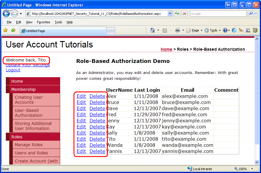Open the Home page toolbar icon
This screenshot has height=173, width=261.
(152, 30)
